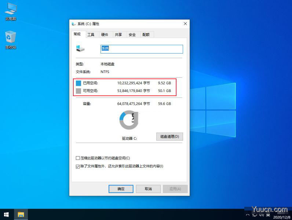Click the drive icon in the dialog title bar
Viewport: 292px width, 220px height.
click(74, 24)
